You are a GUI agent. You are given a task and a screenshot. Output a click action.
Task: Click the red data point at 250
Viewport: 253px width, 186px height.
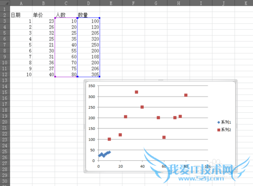pyautogui.click(x=142, y=107)
